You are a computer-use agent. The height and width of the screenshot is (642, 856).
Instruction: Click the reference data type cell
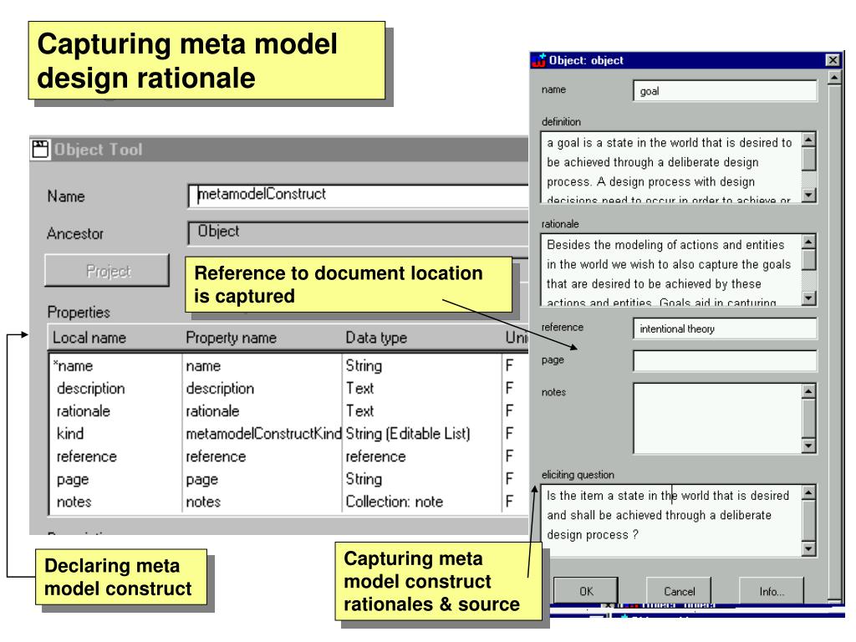375,456
